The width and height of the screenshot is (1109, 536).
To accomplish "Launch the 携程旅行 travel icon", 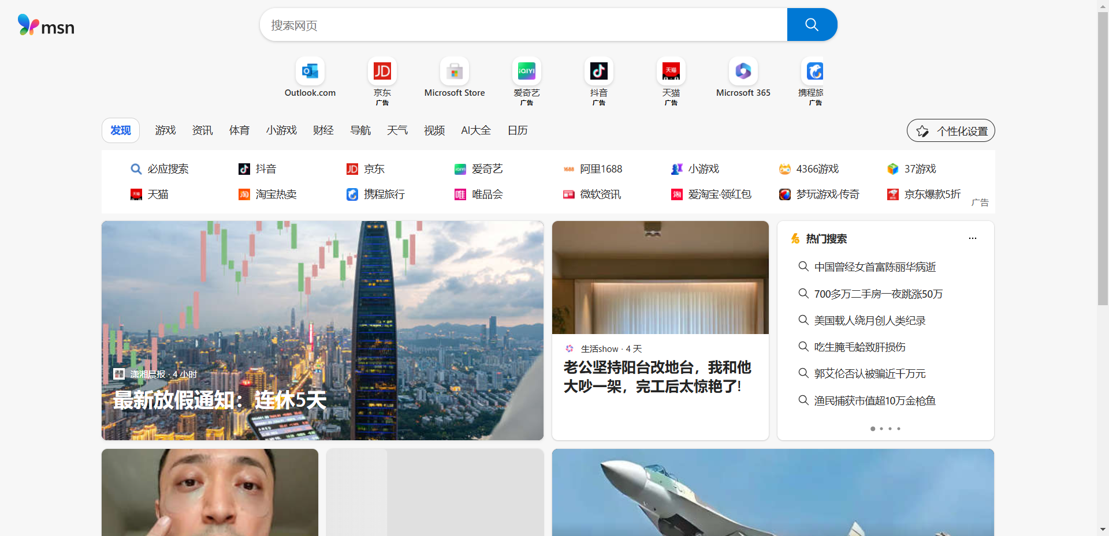I will (814, 71).
